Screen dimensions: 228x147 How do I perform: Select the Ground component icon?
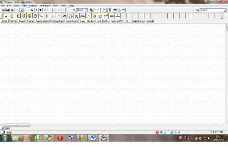click(6, 16)
